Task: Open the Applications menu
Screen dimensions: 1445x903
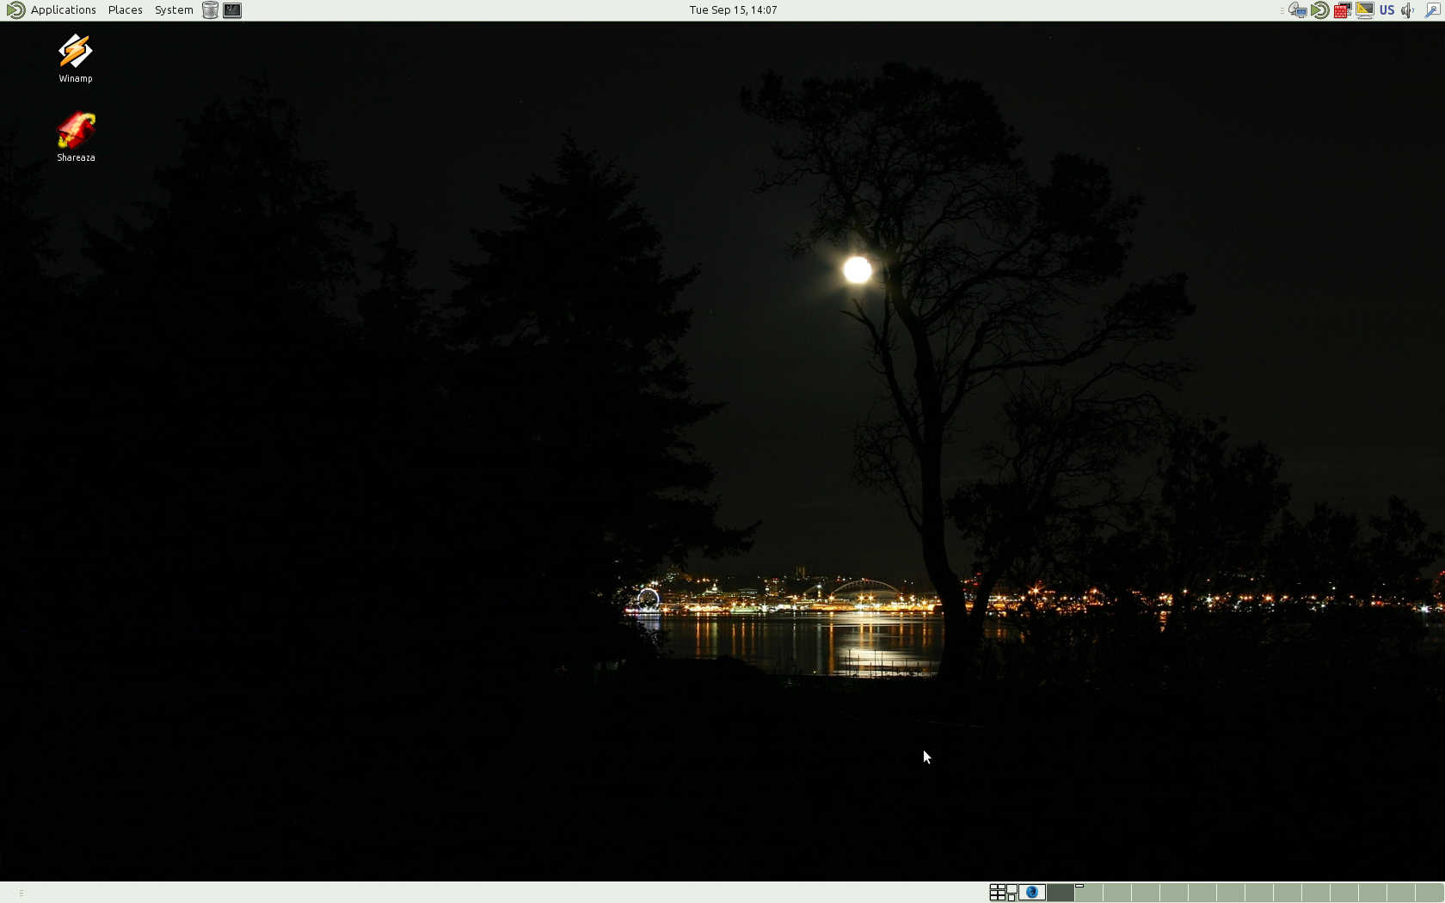Action: click(x=63, y=10)
